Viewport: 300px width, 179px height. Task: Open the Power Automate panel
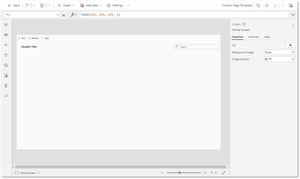6,76
